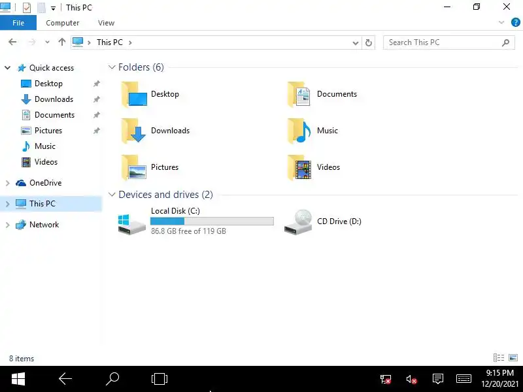Unpin Pictures via its pin icon
The height and width of the screenshot is (392, 523).
point(96,131)
